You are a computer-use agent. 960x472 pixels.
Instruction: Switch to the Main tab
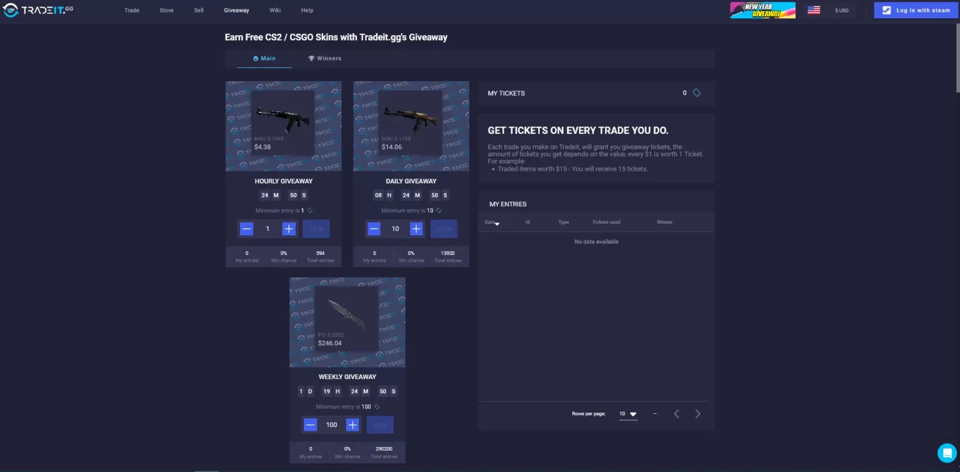[x=264, y=58]
